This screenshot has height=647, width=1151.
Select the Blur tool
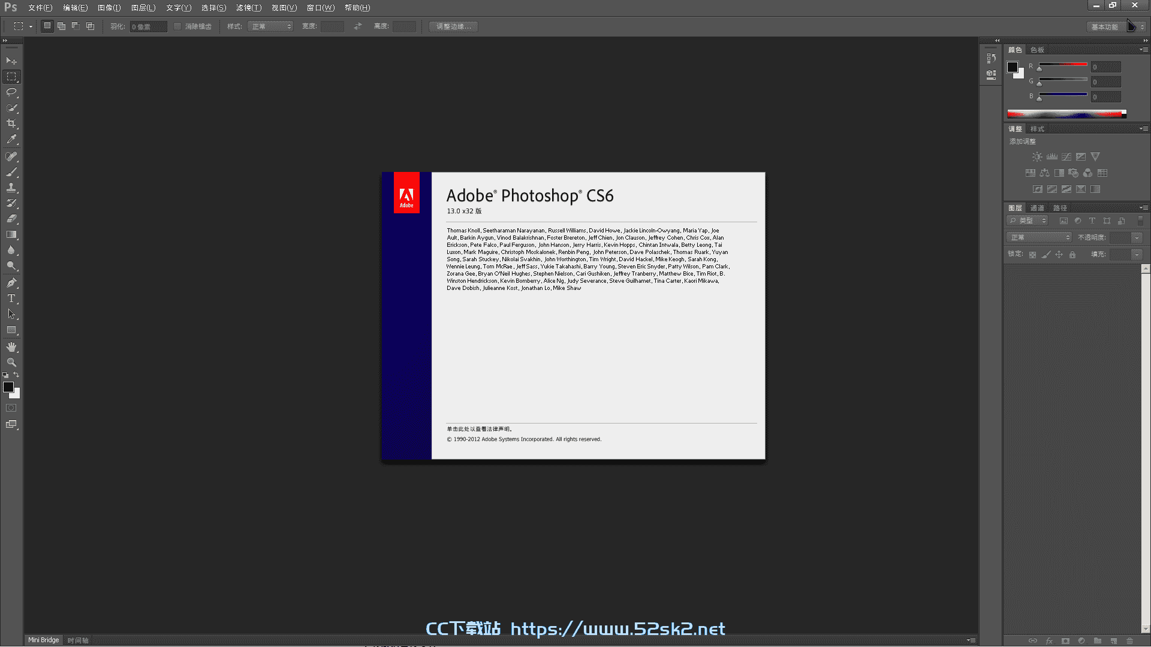(11, 250)
